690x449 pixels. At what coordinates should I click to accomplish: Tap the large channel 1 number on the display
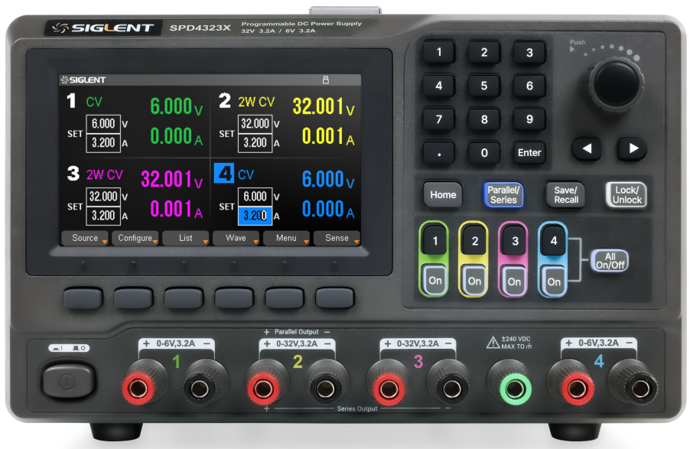[71, 101]
